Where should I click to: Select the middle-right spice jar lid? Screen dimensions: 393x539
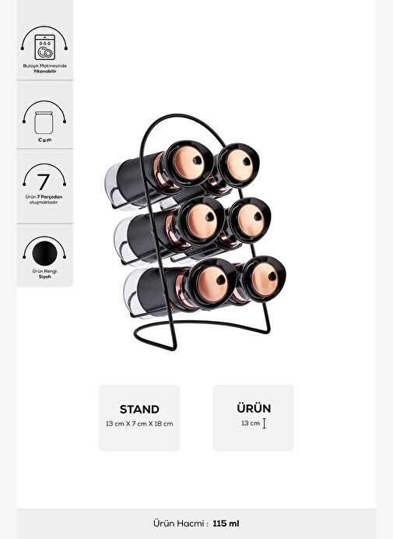(251, 220)
